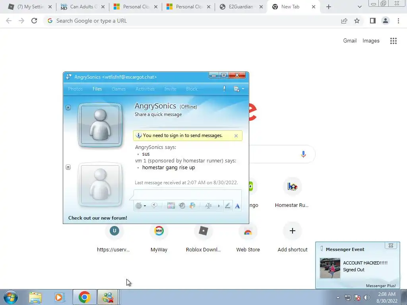This screenshot has height=305, width=407.
Task: Open the colorful cubes background icon
Action: (x=192, y=206)
